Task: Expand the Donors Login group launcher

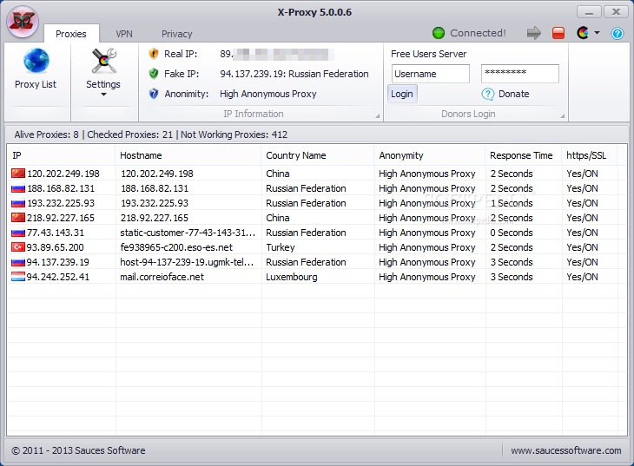Action: click(563, 116)
